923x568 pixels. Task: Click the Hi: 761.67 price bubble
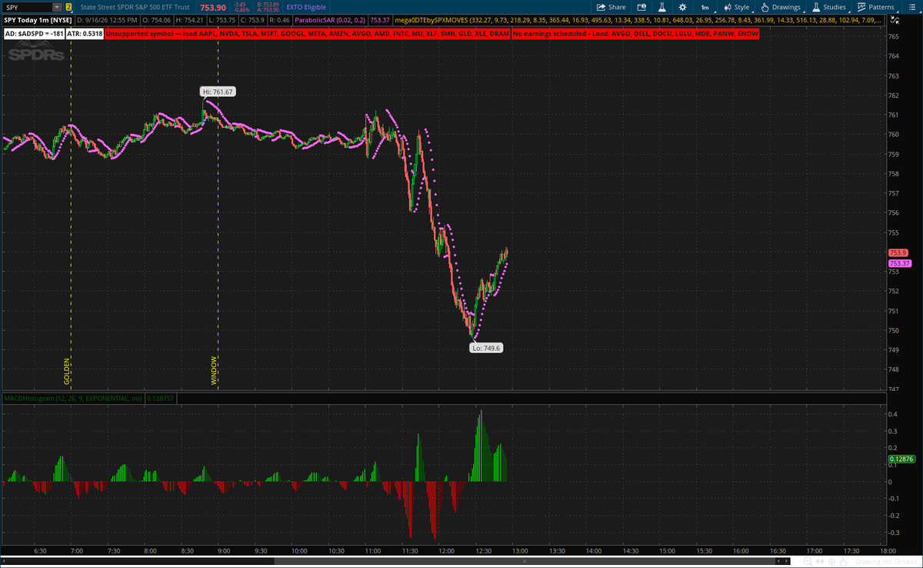218,92
